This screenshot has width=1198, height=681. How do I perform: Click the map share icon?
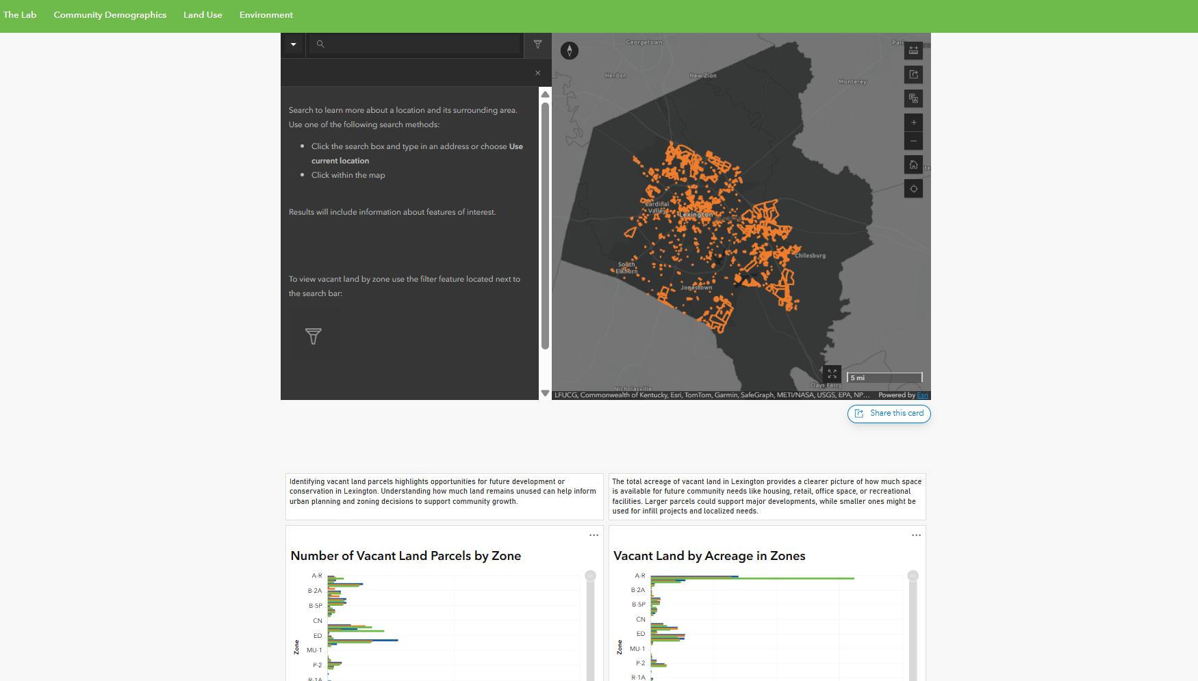[913, 75]
